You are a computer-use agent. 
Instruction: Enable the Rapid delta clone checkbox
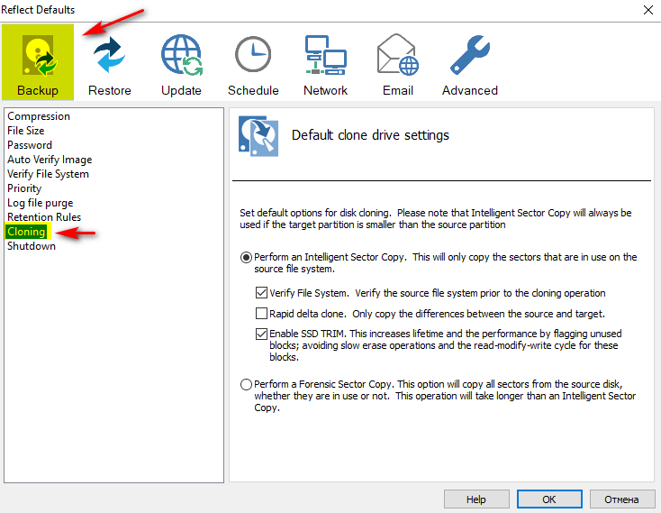pos(261,314)
